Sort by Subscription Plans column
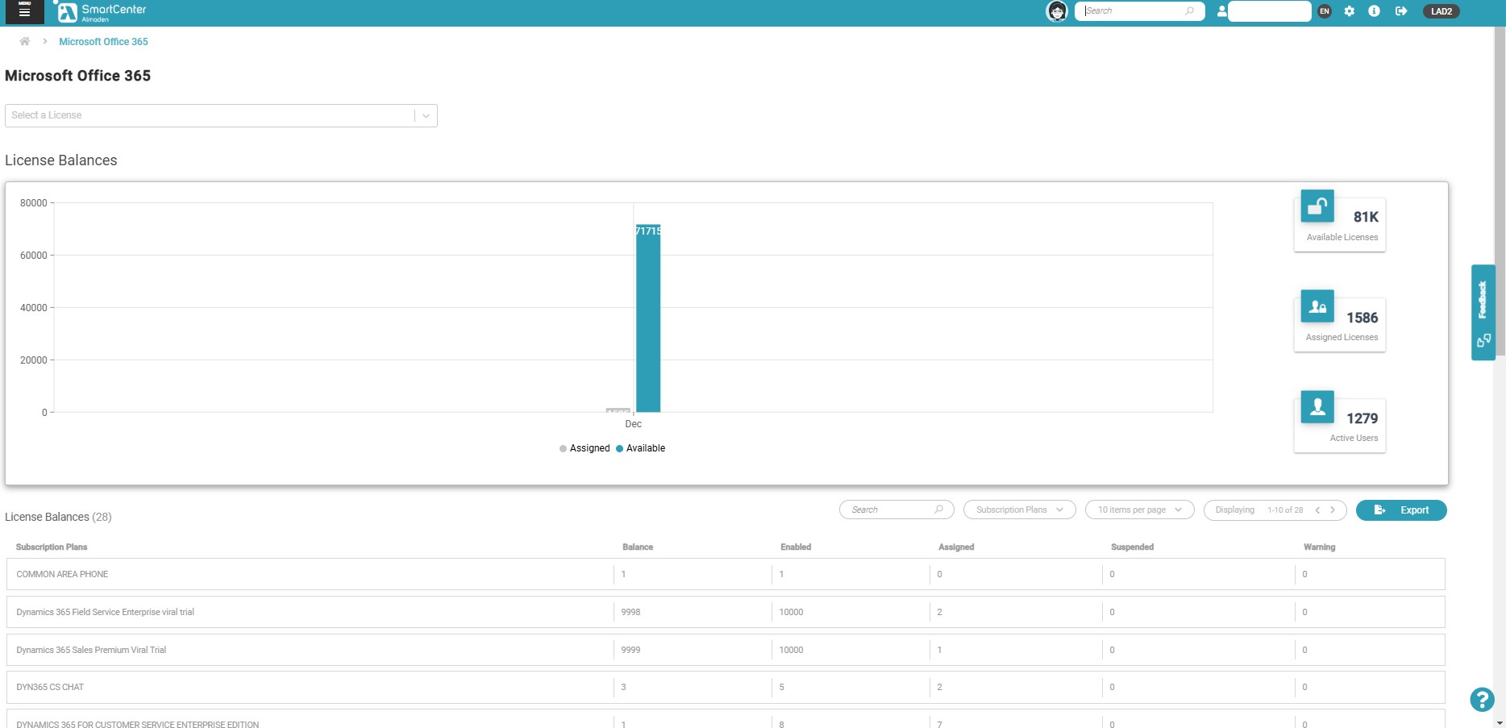Image resolution: width=1506 pixels, height=728 pixels. pyautogui.click(x=52, y=547)
